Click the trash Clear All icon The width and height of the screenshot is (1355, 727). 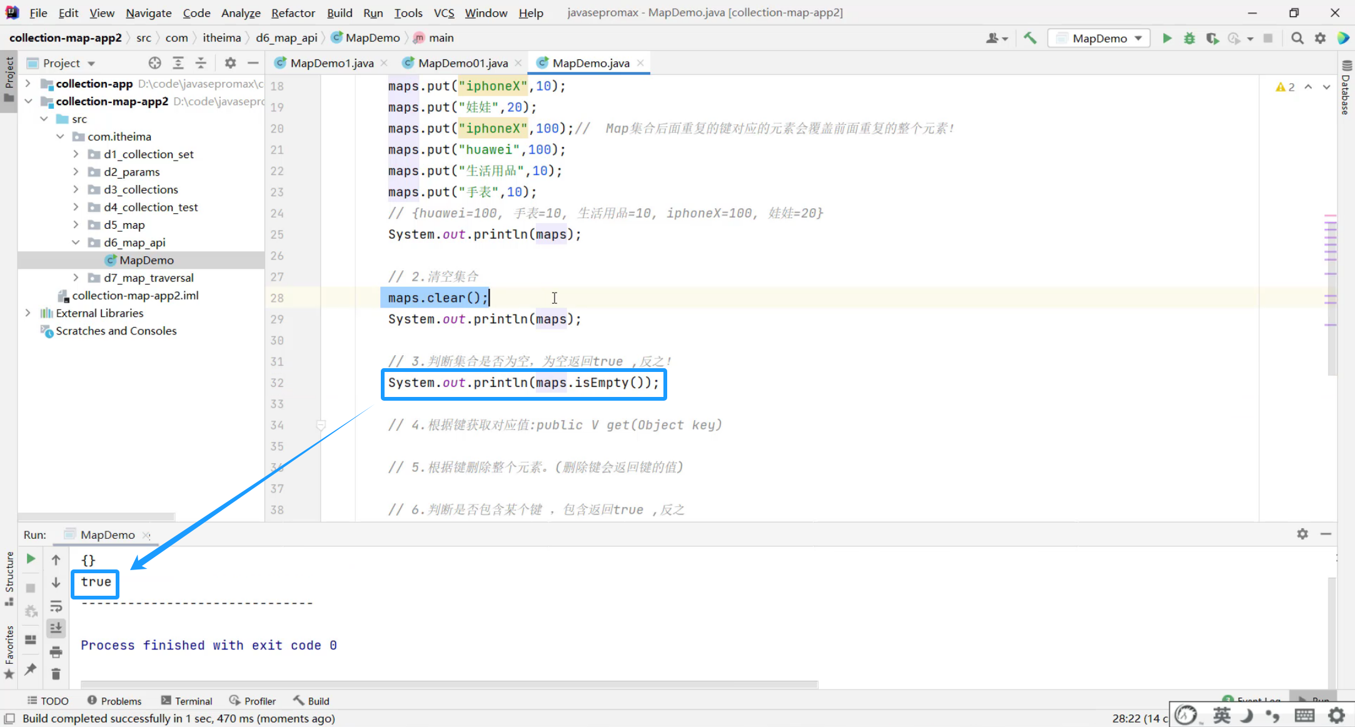(56, 673)
